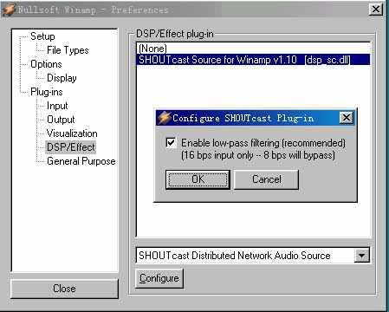Screen dimensions: 389x312
Task: Toggle Enable low-pass filtering checkbox
Action: (171, 143)
